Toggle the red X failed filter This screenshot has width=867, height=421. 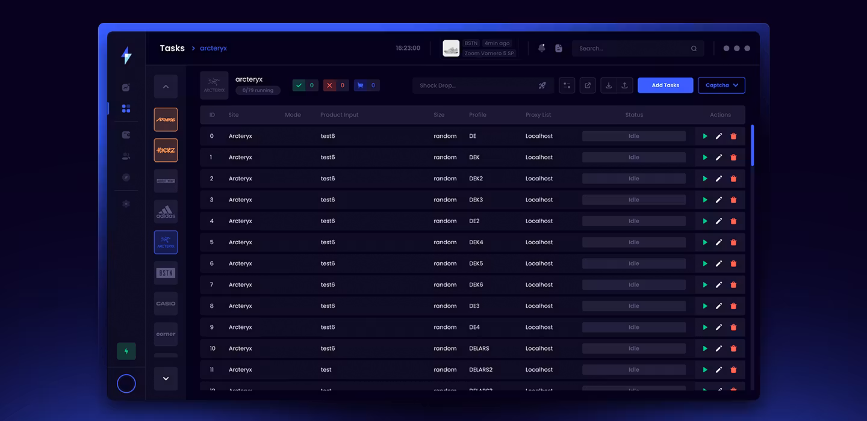(x=336, y=85)
